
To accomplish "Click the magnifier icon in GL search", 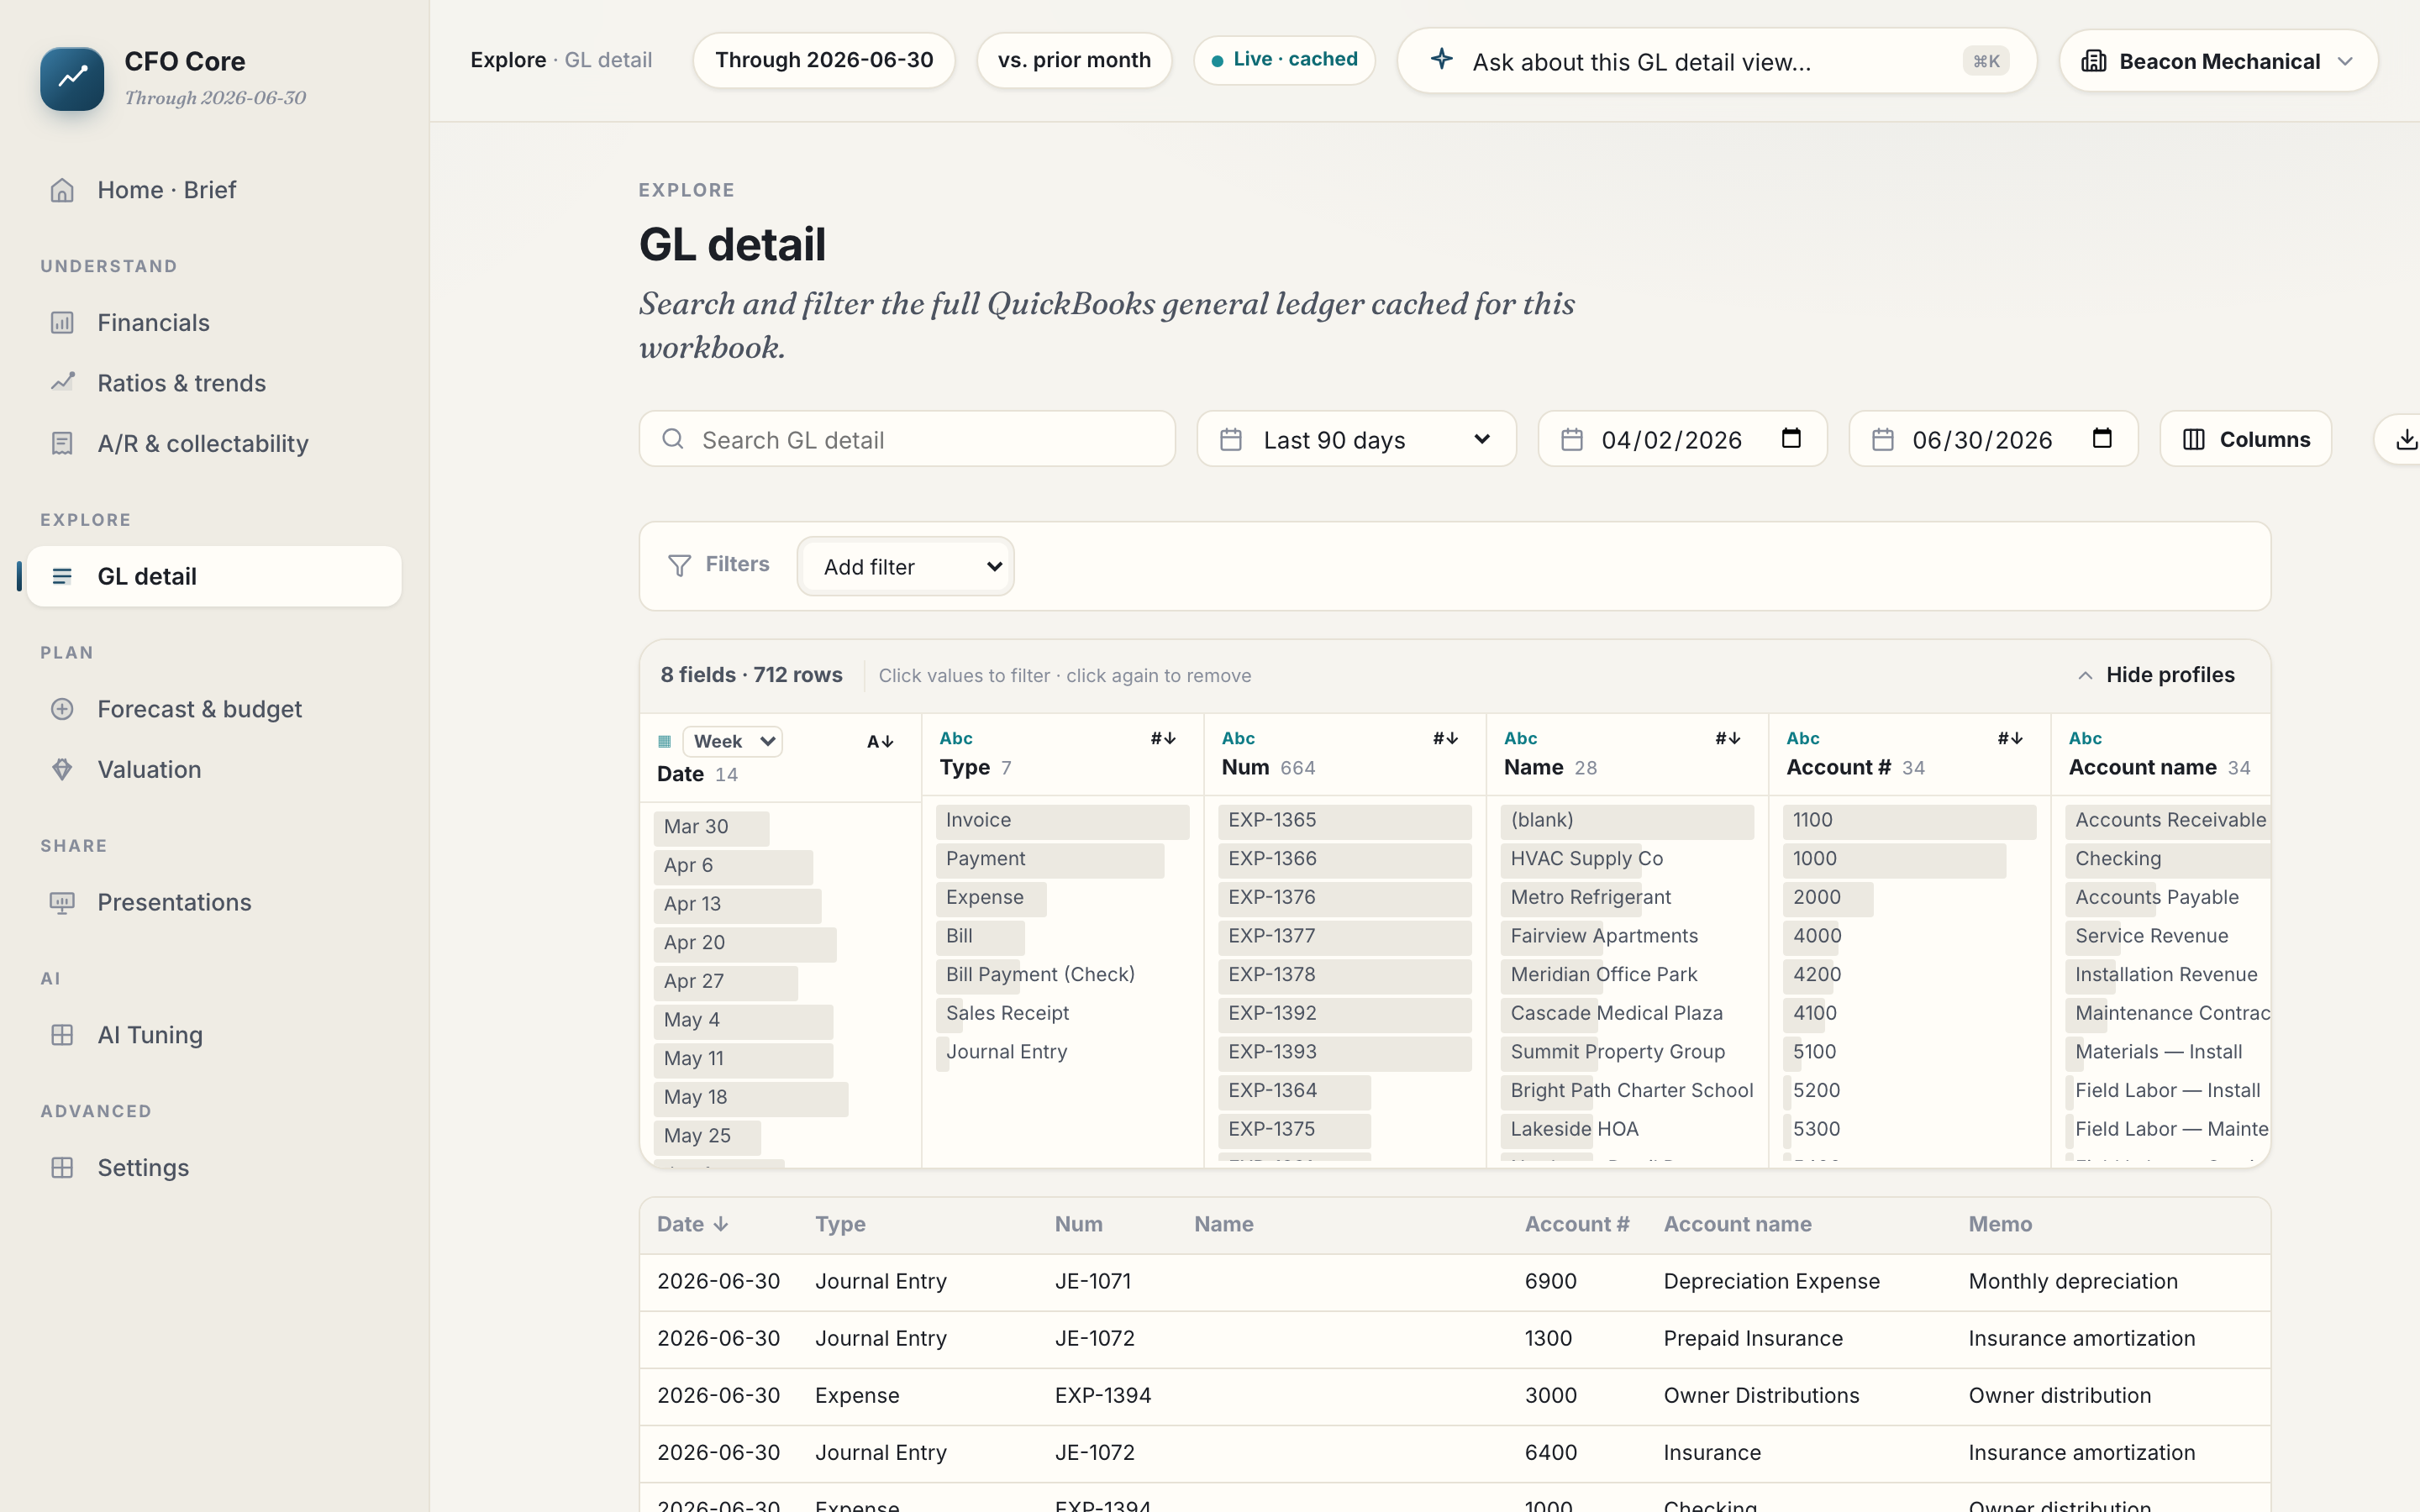I will (x=673, y=439).
